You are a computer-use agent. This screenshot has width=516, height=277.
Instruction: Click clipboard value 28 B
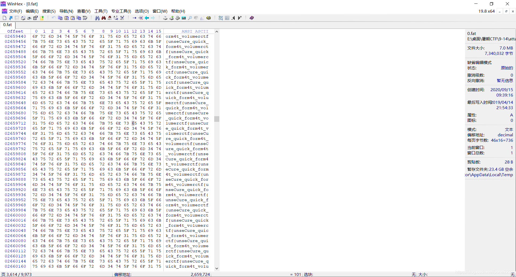[x=509, y=162]
